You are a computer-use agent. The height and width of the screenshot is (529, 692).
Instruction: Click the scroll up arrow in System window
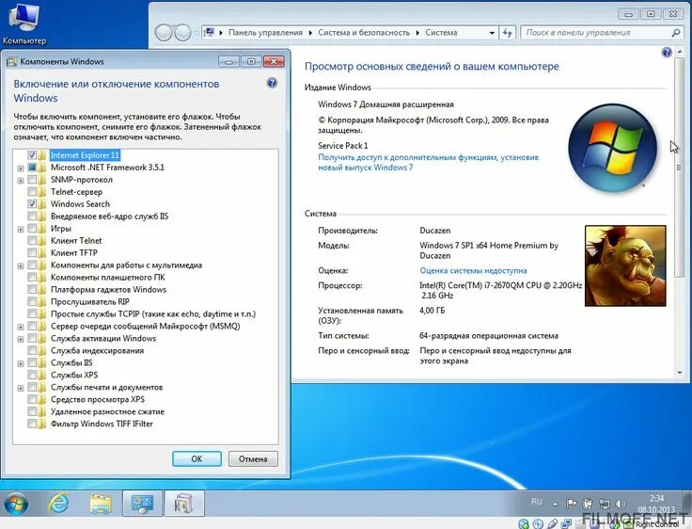click(x=679, y=53)
